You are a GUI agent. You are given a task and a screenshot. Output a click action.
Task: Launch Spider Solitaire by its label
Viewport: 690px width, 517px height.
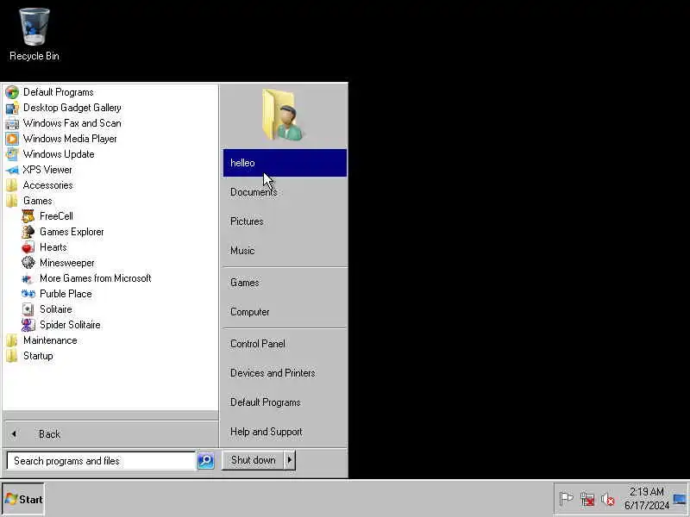click(x=70, y=325)
